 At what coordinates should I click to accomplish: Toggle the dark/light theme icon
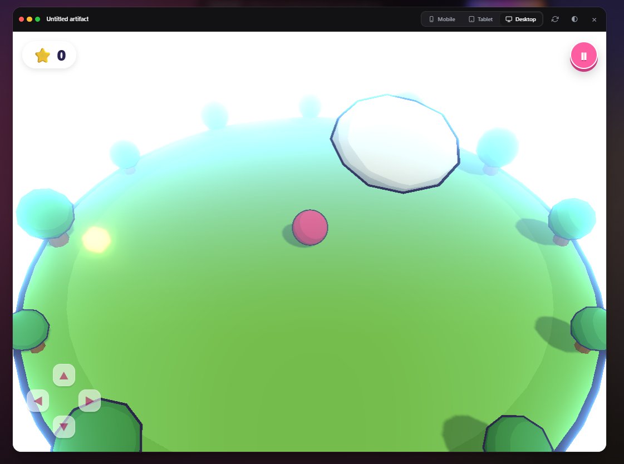[574, 19]
